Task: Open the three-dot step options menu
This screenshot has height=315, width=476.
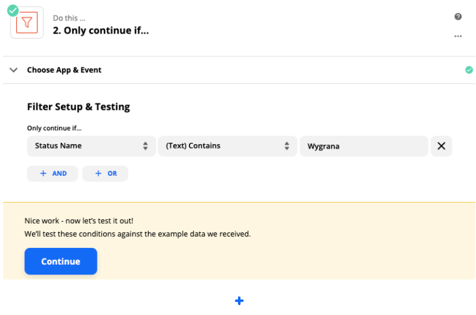Action: [x=458, y=36]
